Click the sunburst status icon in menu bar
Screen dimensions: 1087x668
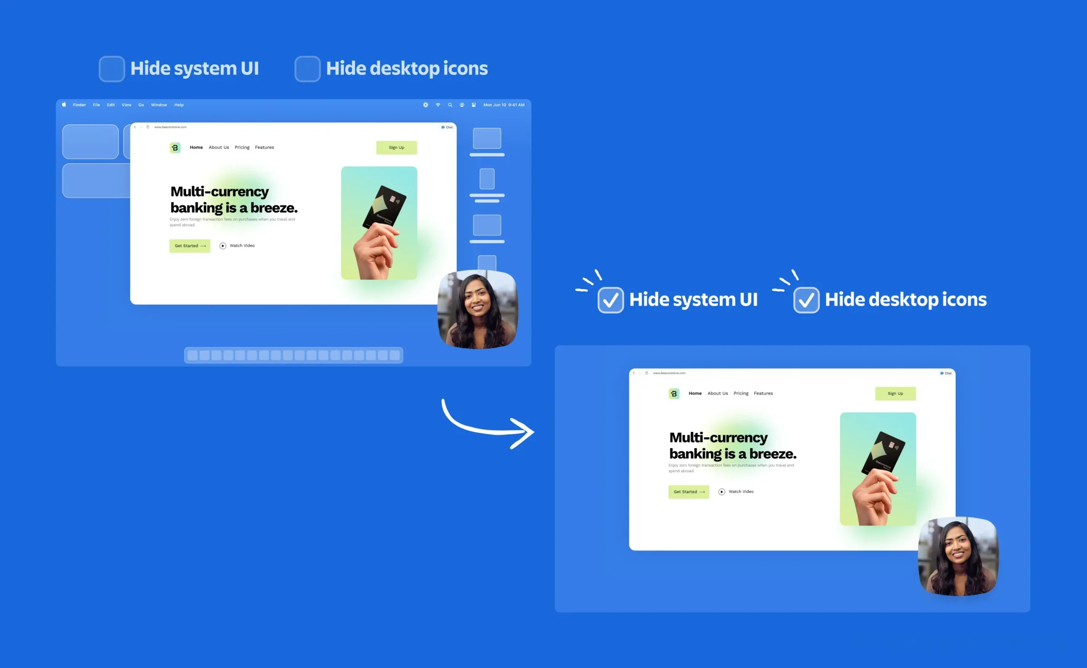tap(425, 105)
